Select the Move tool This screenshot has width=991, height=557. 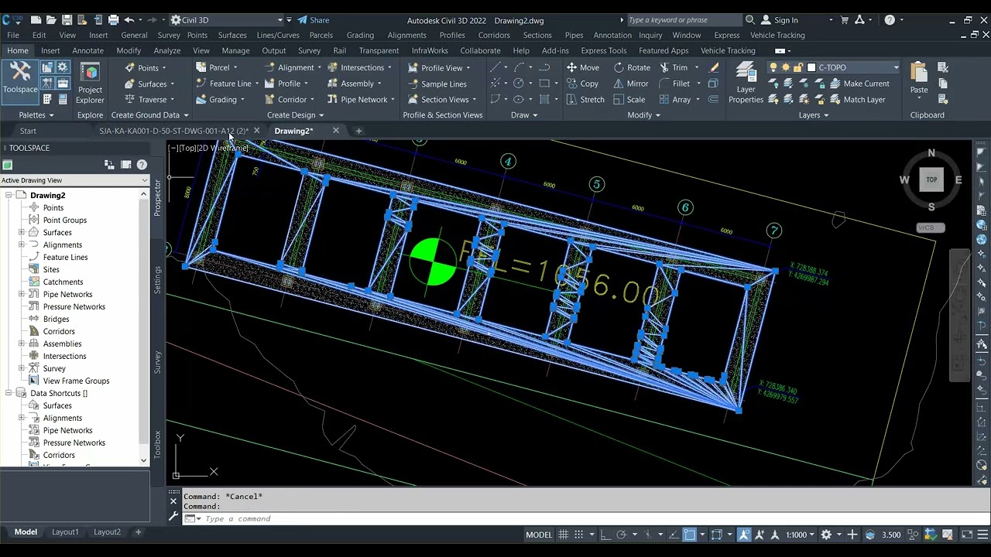(x=583, y=67)
